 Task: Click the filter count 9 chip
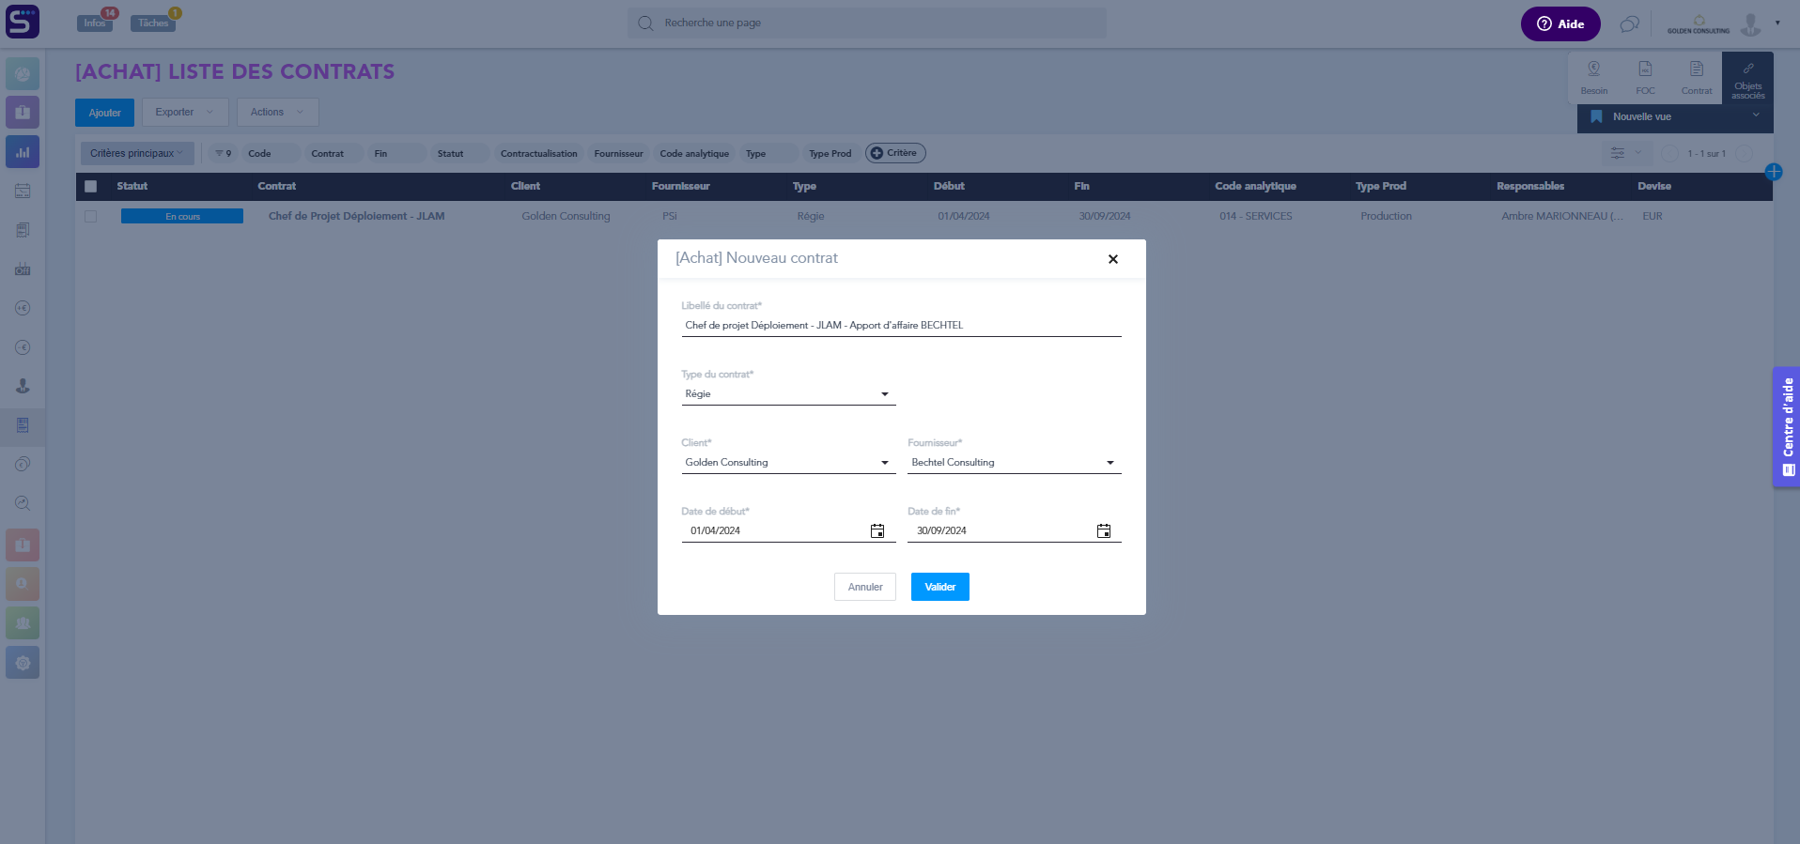click(223, 153)
